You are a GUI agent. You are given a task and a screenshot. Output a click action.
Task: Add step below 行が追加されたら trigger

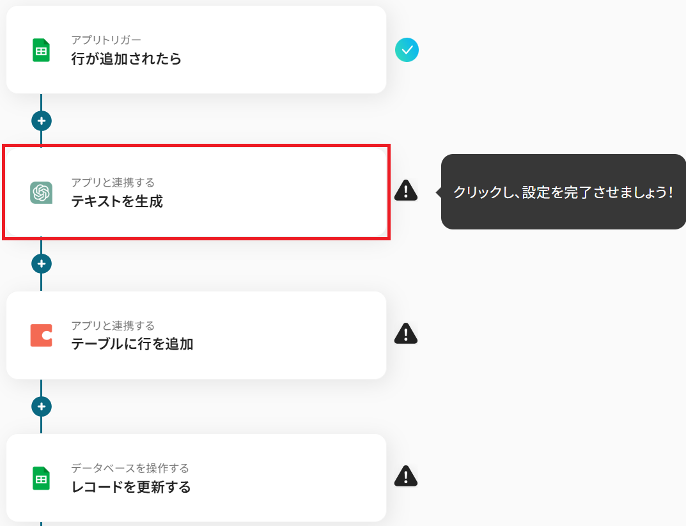point(42,120)
